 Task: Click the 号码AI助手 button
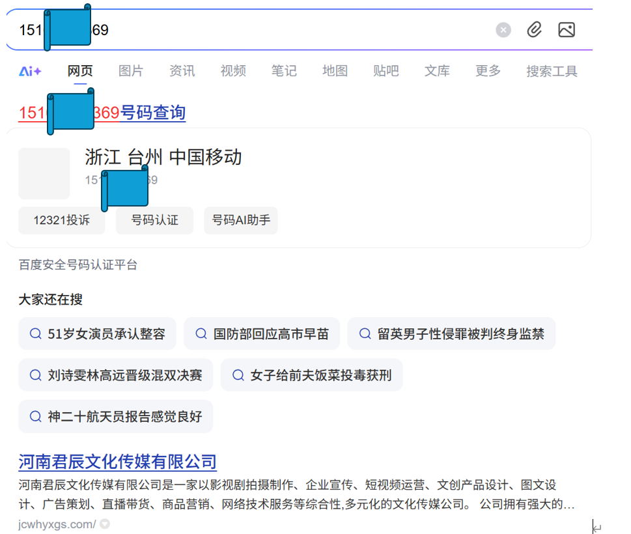click(x=241, y=220)
